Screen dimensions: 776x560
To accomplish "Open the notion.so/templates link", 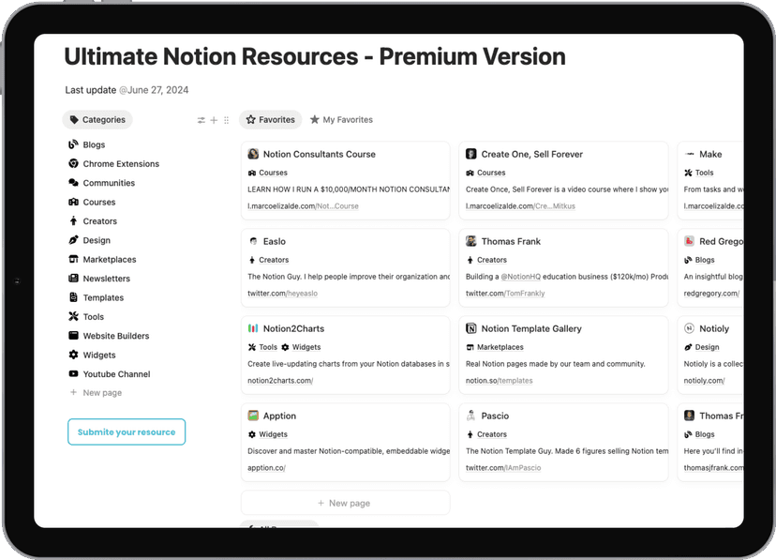I will tap(500, 380).
